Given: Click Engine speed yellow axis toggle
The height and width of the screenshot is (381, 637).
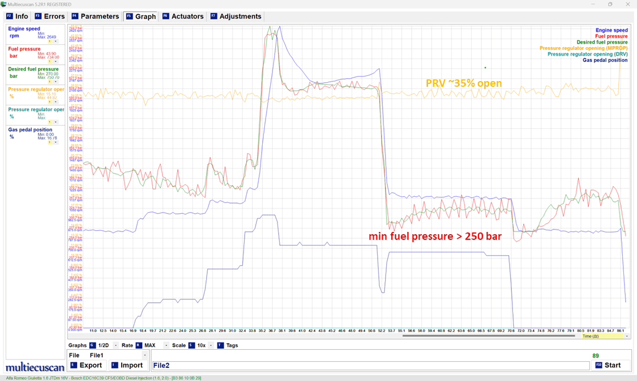Looking at the screenshot, I should pos(50,41).
